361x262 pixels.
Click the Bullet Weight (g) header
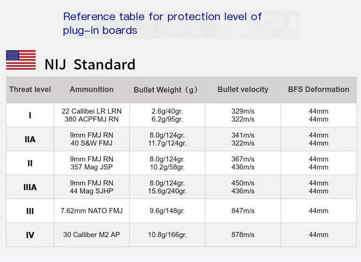[166, 90]
